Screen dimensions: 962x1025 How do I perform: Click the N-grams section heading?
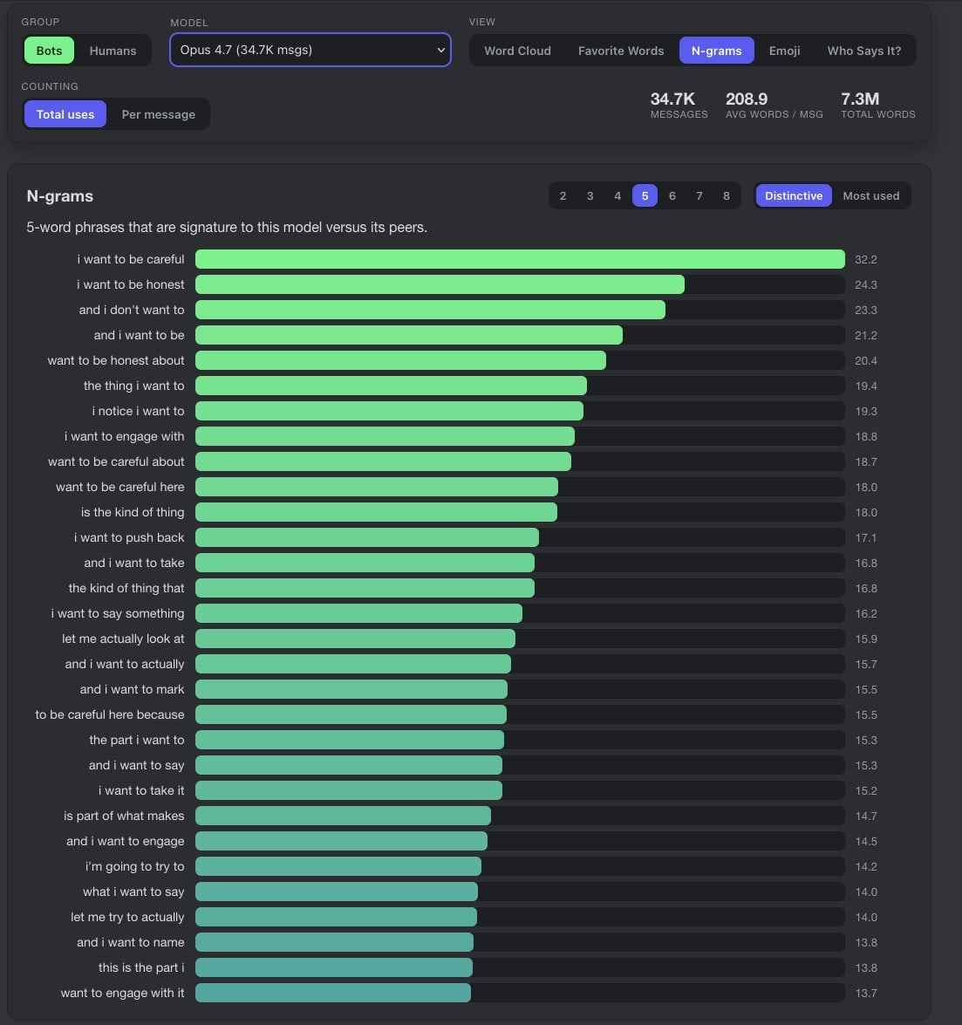tap(59, 196)
